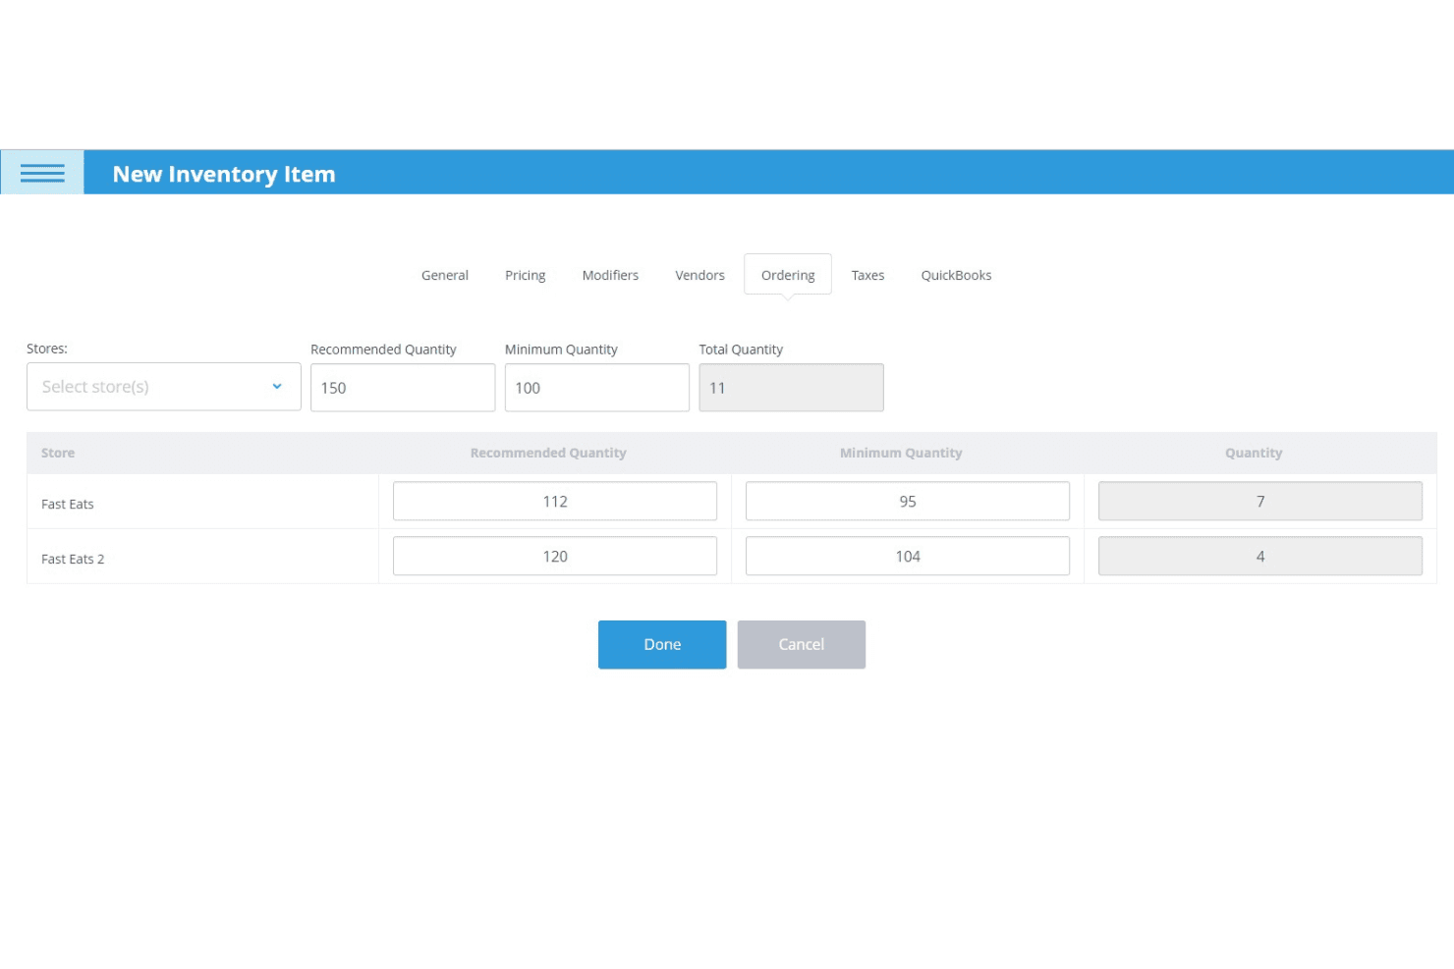Image resolution: width=1454 pixels, height=969 pixels.
Task: Click the Total Quantity field showing 11
Action: click(x=791, y=388)
